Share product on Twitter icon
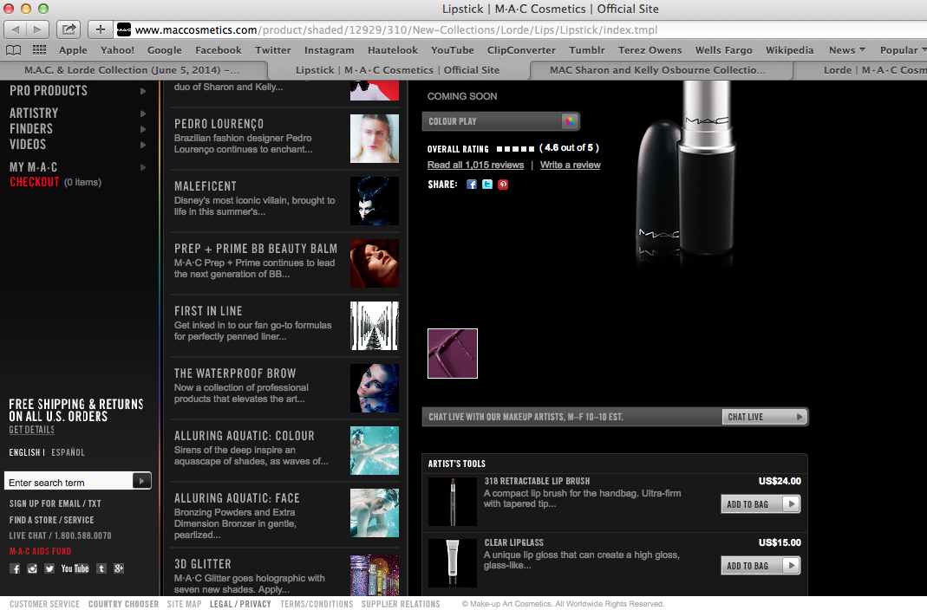This screenshot has height=610, width=927. click(487, 185)
